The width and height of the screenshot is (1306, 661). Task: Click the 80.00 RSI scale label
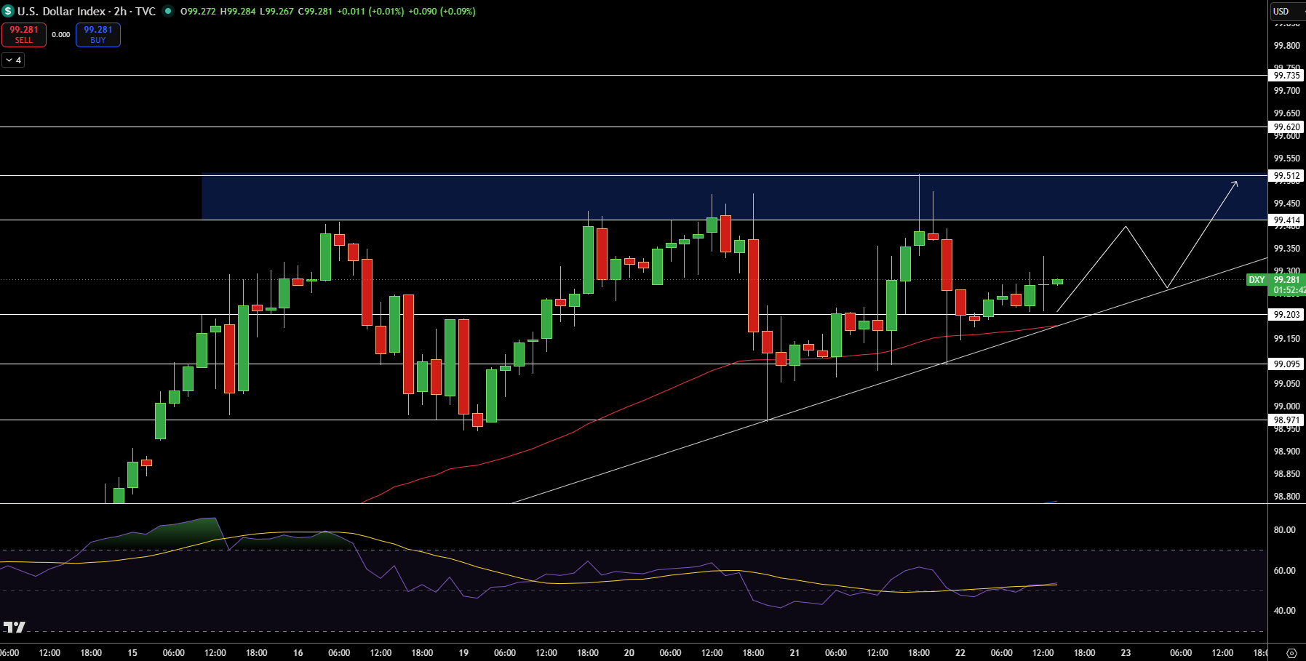[1284, 529]
